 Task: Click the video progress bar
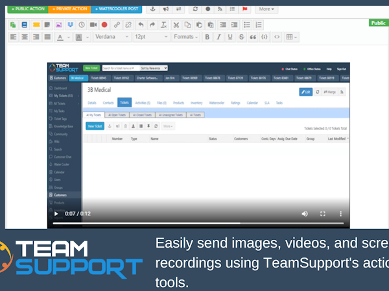198,224
